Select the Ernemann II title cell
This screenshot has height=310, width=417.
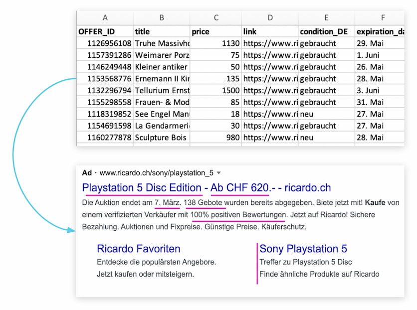point(162,78)
